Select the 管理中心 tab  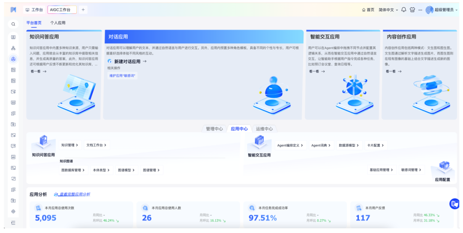[x=214, y=129]
